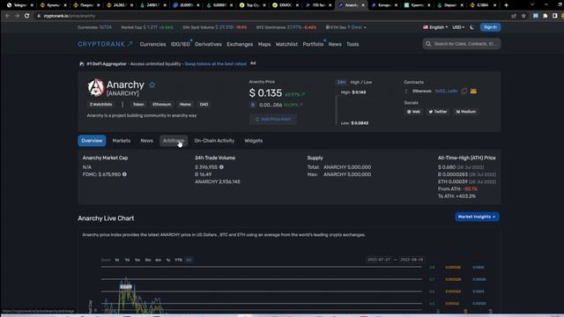Click the CryptoRank logo
The width and height of the screenshot is (564, 317).
pyautogui.click(x=105, y=44)
